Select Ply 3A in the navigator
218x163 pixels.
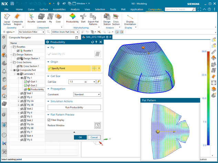(30, 101)
